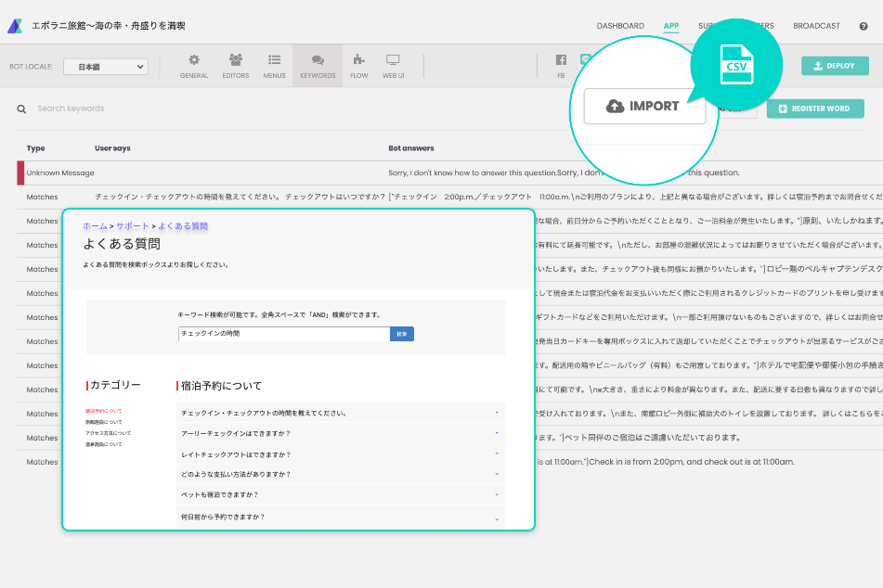Open the Broadcast nav item
The height and width of the screenshot is (588, 883).
[816, 26]
